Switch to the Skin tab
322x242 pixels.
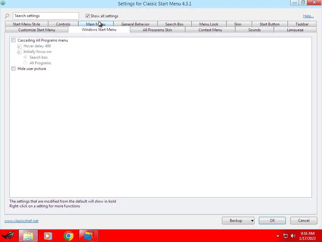(238, 24)
